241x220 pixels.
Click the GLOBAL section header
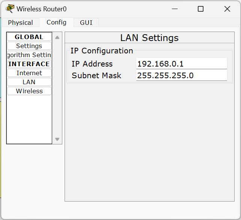[x=29, y=37]
